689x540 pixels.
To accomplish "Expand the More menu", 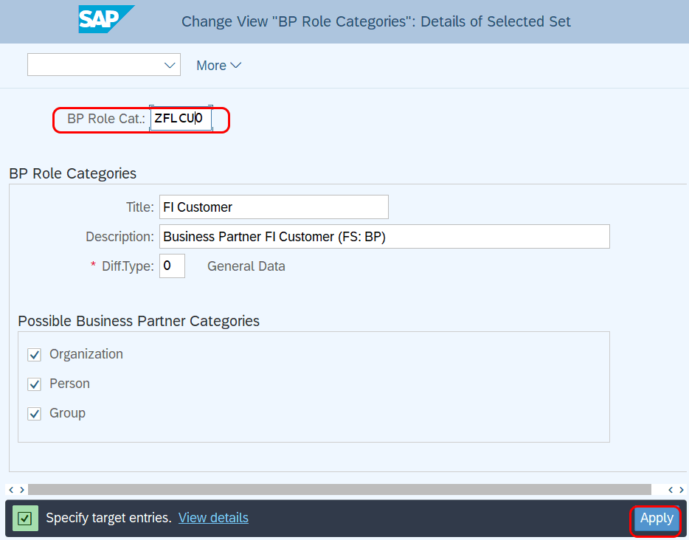I will coord(219,66).
